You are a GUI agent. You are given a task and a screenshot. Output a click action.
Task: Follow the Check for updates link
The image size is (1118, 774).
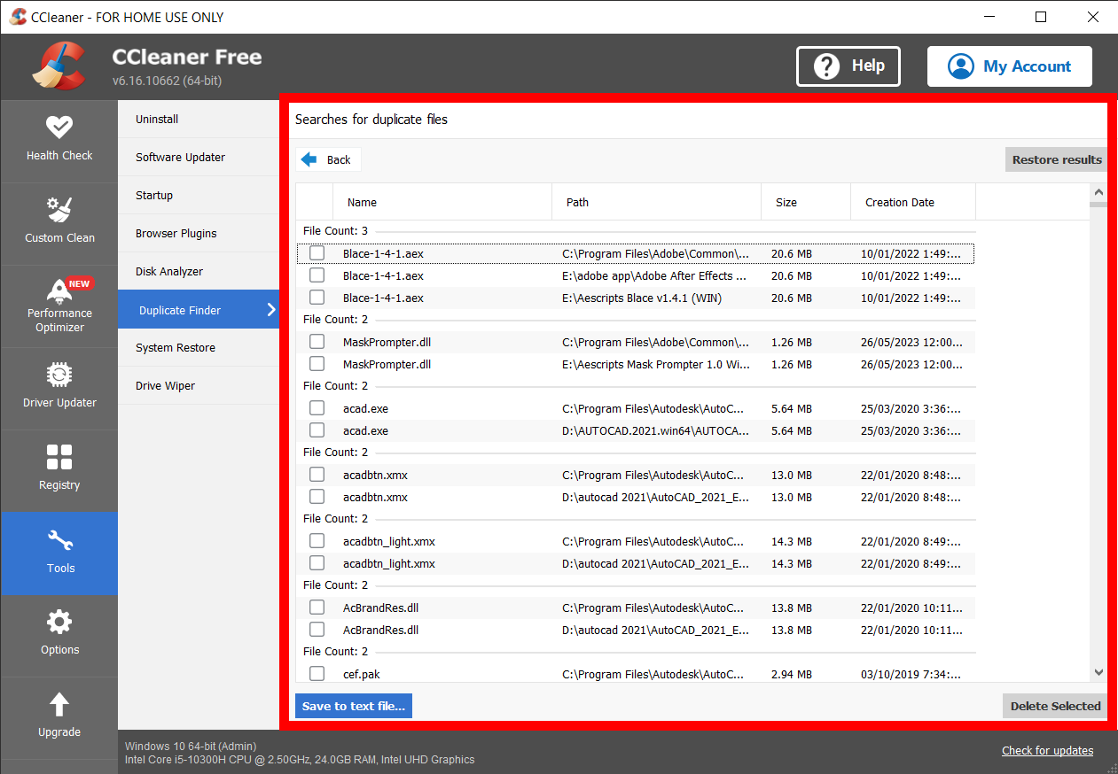pos(1047,750)
